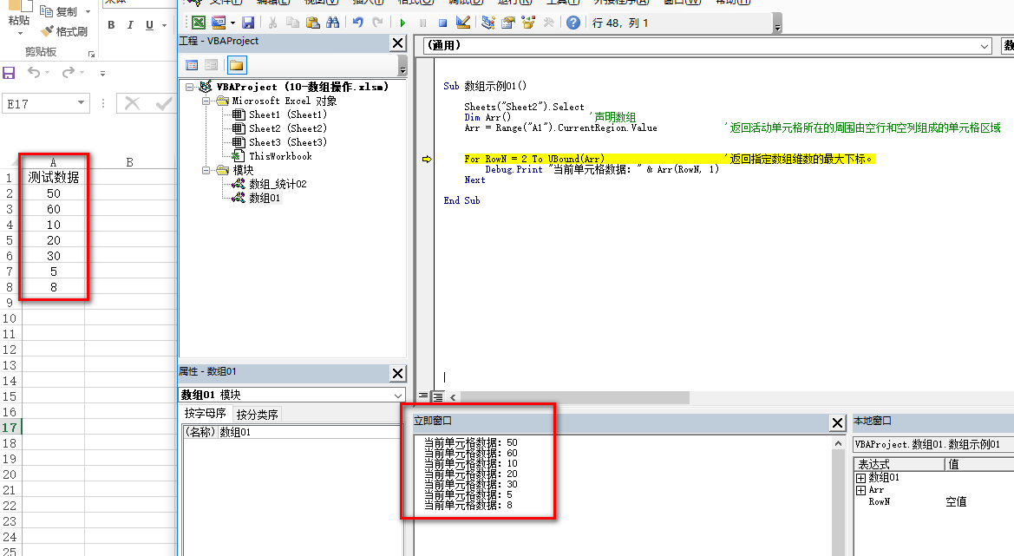Click the Reset (stop) square icon
Image resolution: width=1014 pixels, height=556 pixels.
pyautogui.click(x=442, y=23)
